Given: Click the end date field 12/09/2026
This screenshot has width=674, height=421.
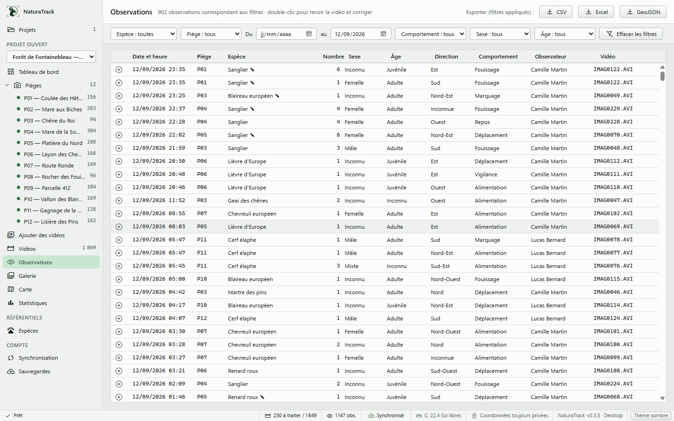Looking at the screenshot, I should tap(360, 34).
